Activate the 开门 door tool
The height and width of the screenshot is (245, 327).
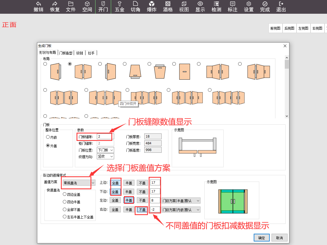pyautogui.click(x=103, y=7)
